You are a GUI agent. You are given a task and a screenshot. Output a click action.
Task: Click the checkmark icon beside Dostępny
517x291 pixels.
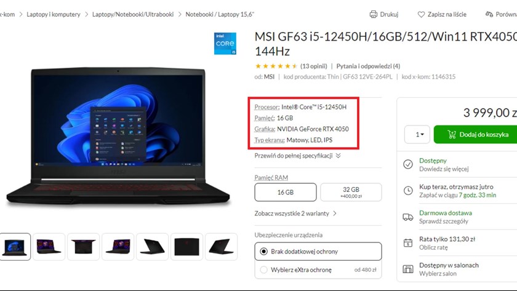coord(408,164)
